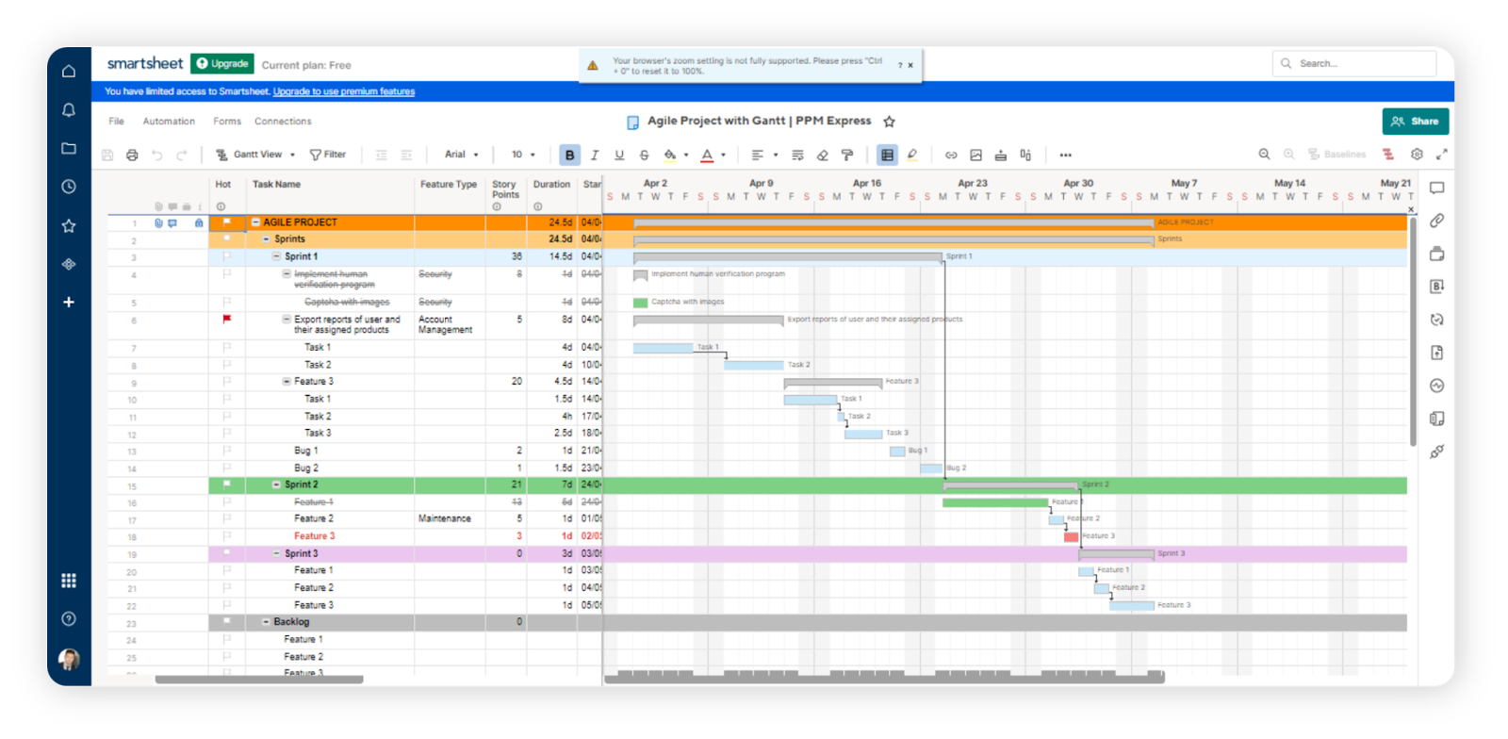Open the File menu
This screenshot has height=739, width=1508.
pyautogui.click(x=116, y=122)
